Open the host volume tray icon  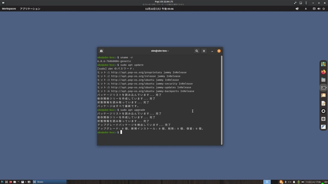[303, 182]
